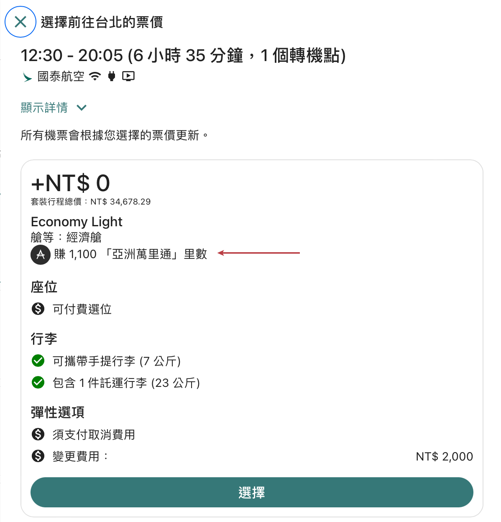Click the dollar icon beside 須支付取消費用
Screen dimensions: 501x522
coord(38,434)
